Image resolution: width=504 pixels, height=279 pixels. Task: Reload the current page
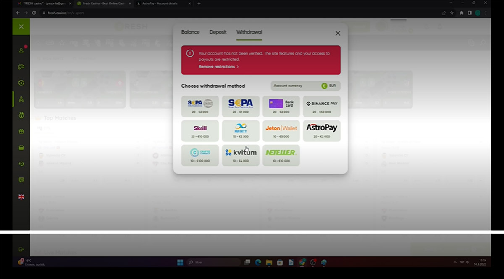(x=34, y=13)
